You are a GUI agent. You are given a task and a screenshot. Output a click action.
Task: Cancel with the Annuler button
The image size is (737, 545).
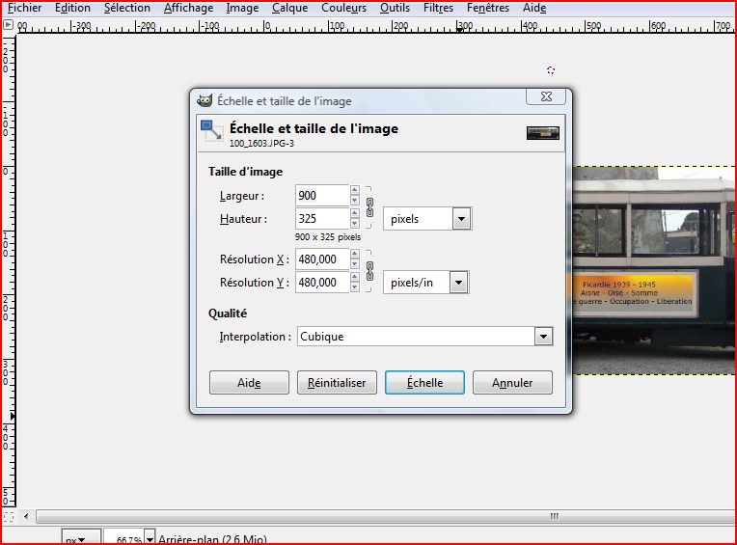pyautogui.click(x=512, y=382)
